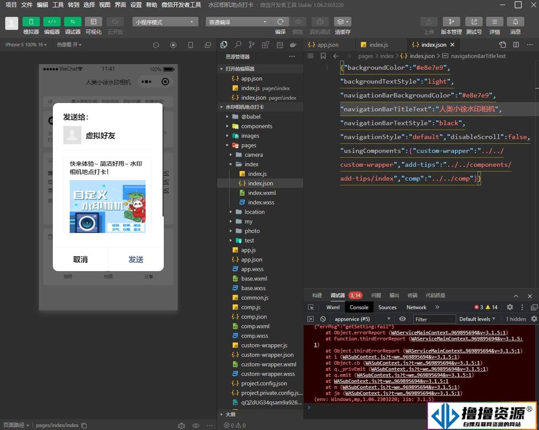Click the 发送 button in share dialog

click(136, 259)
